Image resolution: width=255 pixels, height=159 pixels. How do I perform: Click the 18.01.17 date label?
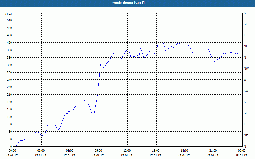[241, 156]
